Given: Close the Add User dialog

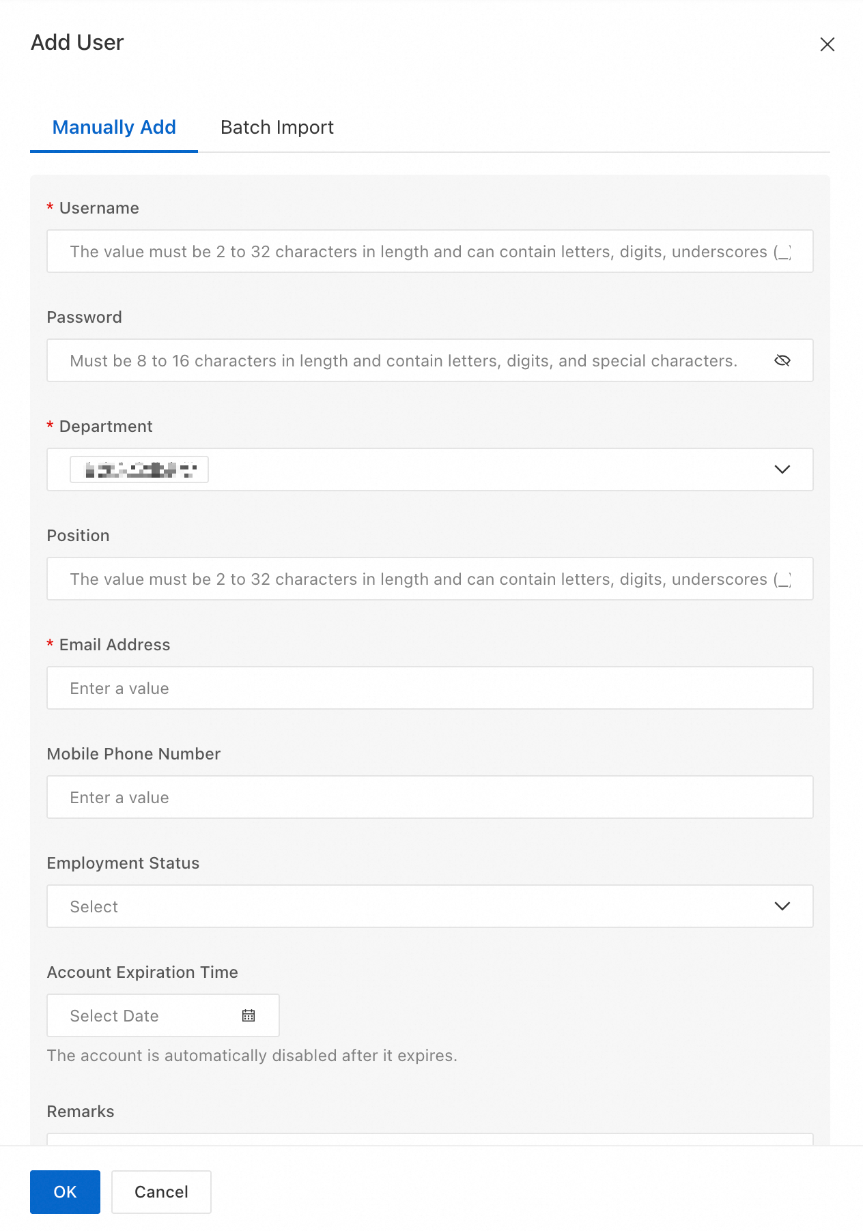Looking at the screenshot, I should [x=827, y=44].
